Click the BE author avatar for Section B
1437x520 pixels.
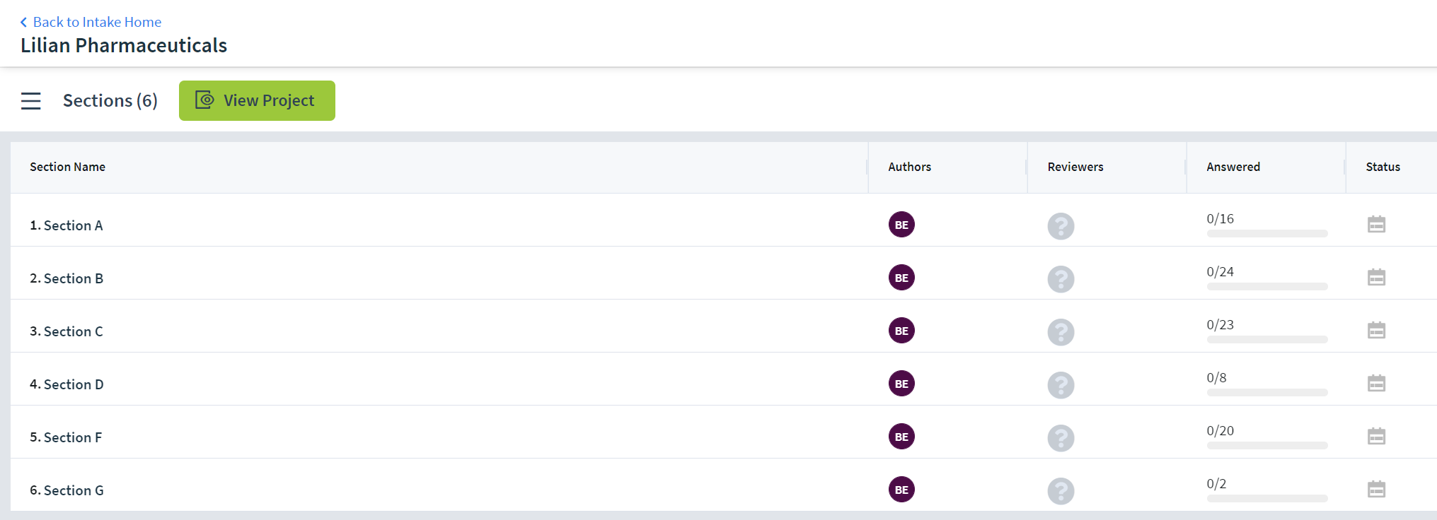coord(901,278)
